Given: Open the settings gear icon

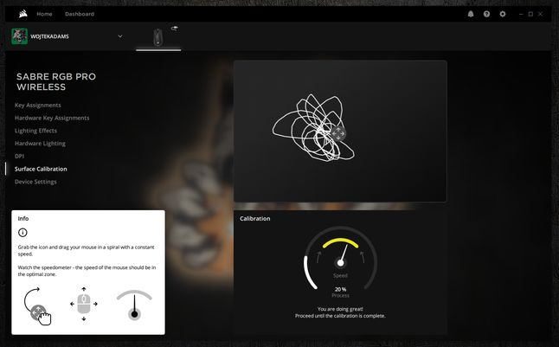Looking at the screenshot, I should 502,14.
